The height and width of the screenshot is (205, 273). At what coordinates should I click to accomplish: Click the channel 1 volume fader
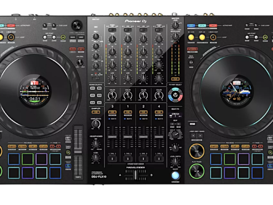128,137
